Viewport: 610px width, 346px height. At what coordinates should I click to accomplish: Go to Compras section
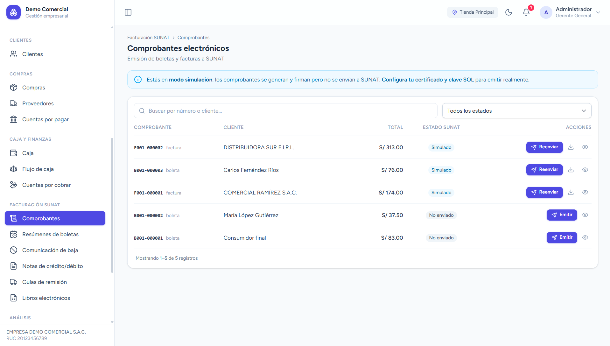click(55, 88)
